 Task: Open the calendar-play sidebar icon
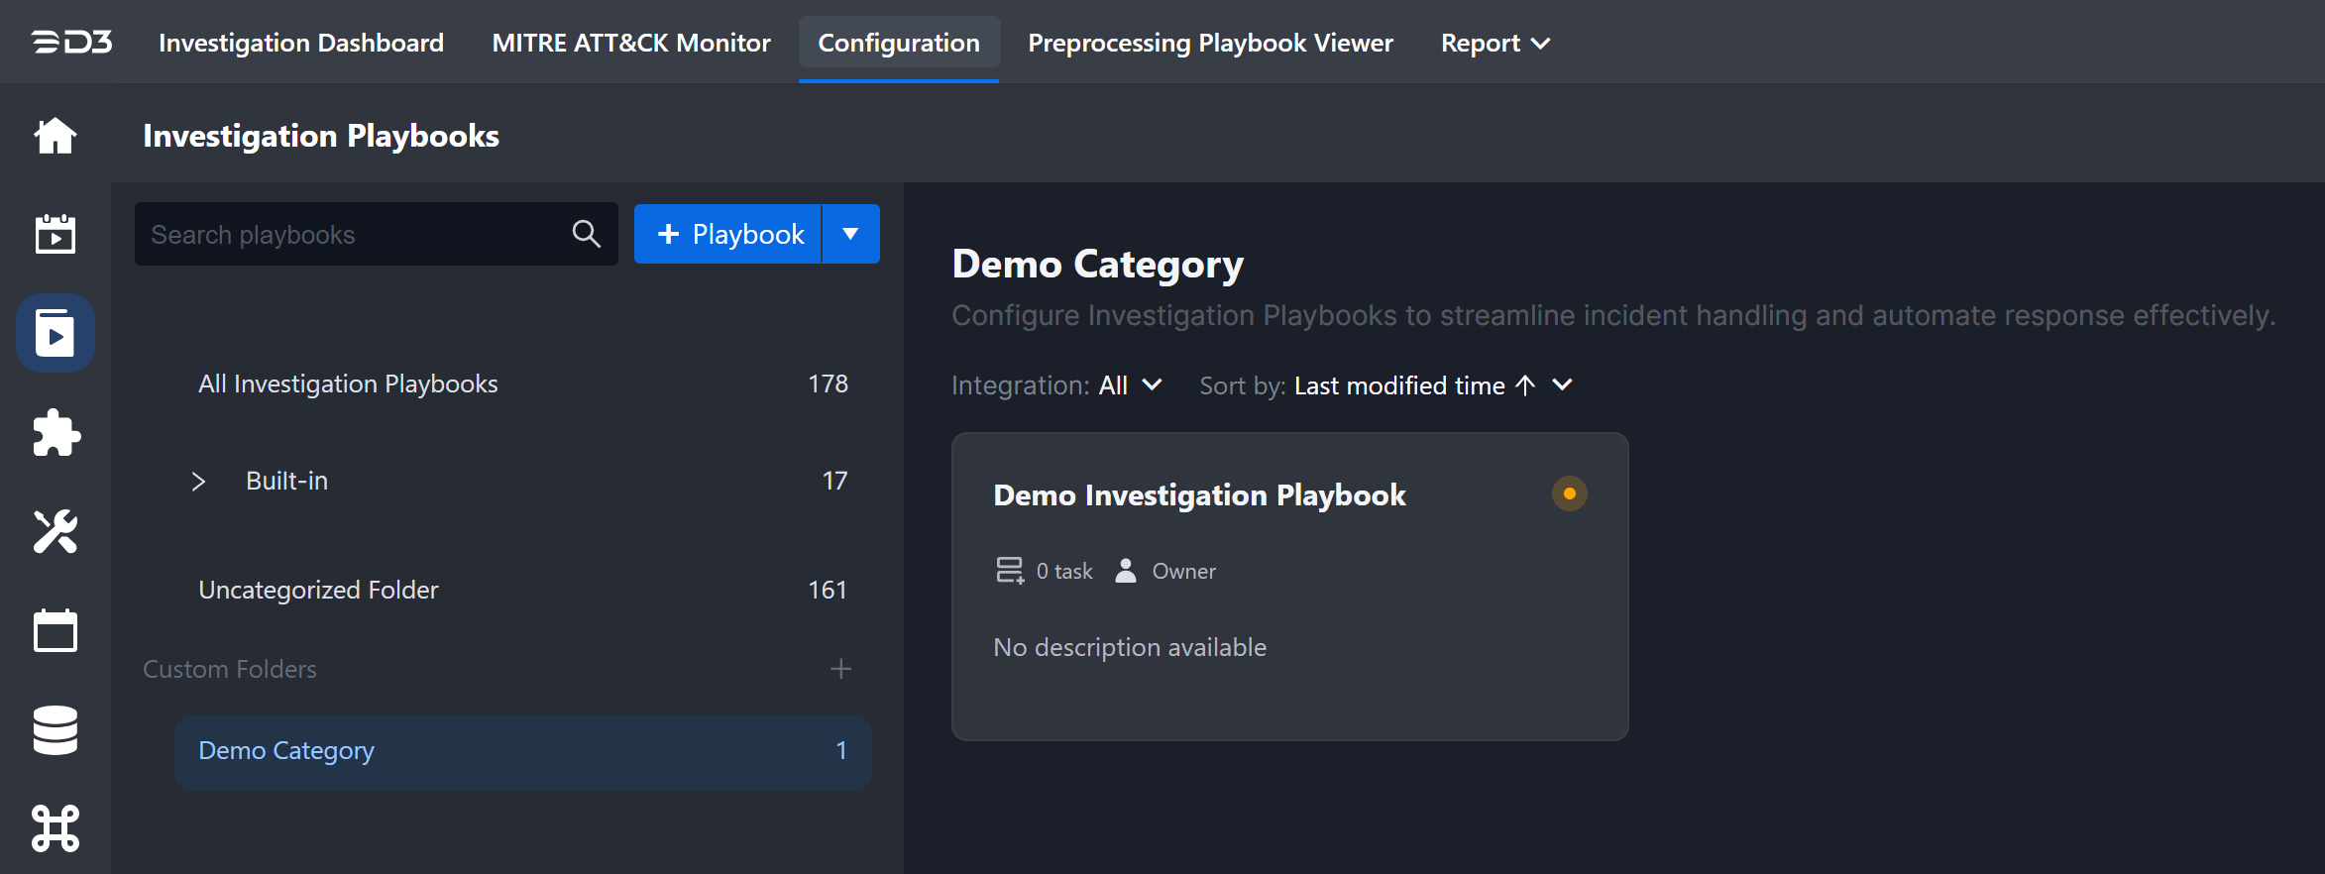tap(55, 235)
